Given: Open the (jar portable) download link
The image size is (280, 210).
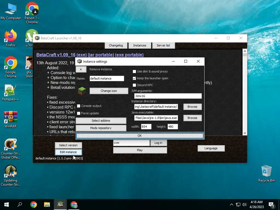Looking at the screenshot, I should [x=101, y=55].
